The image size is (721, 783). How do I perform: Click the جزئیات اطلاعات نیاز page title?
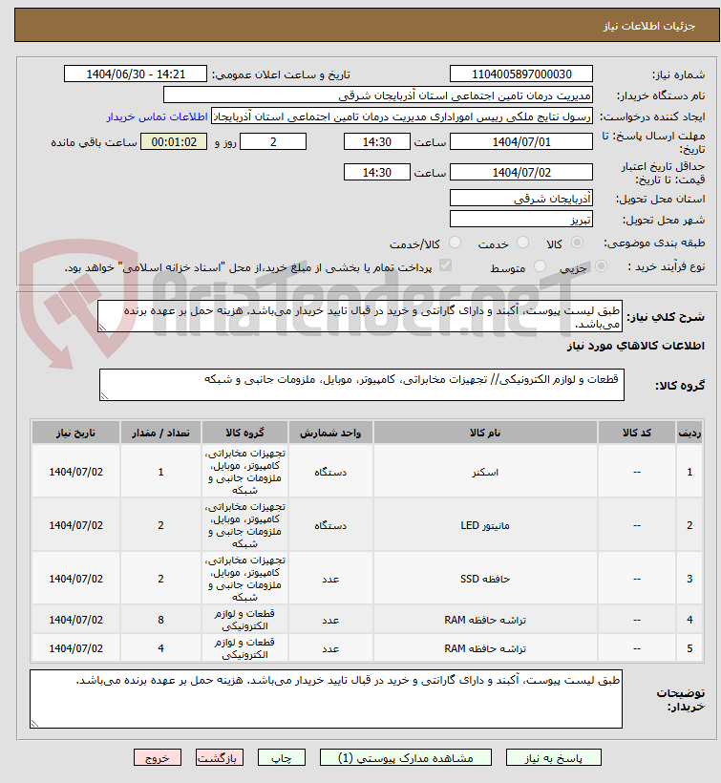pyautogui.click(x=649, y=26)
